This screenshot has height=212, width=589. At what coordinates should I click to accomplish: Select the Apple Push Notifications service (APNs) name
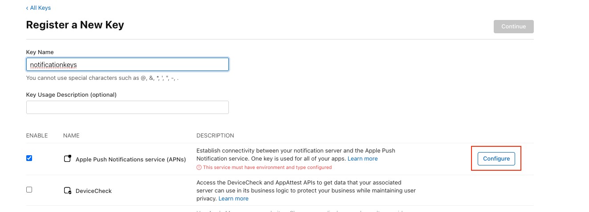[130, 159]
